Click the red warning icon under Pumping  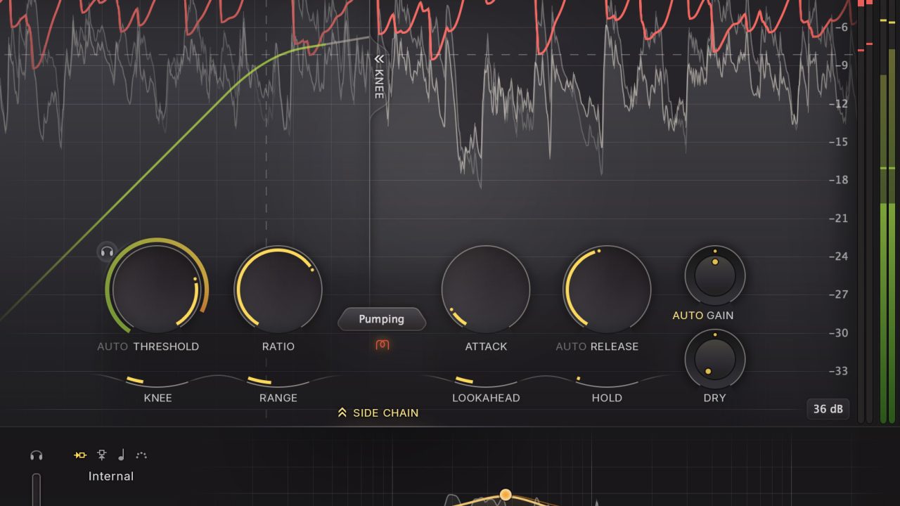click(382, 345)
